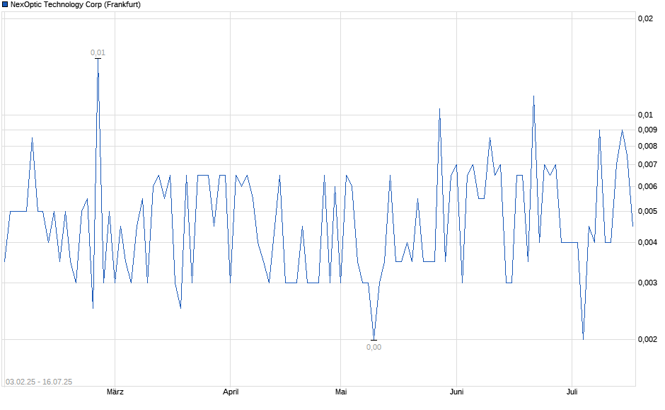Viewport: 665px width, 410px height.
Task: Click the 0,002 price axis label
Action: [x=647, y=339]
